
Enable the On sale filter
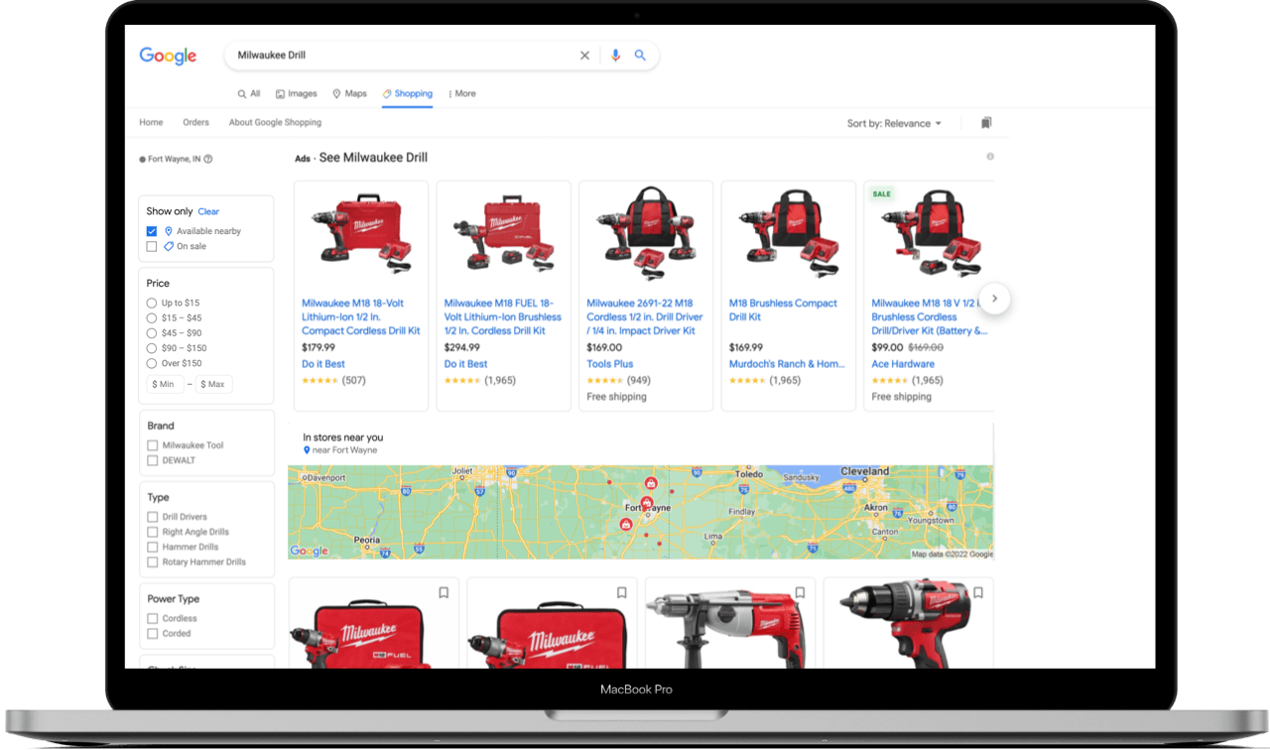point(152,246)
